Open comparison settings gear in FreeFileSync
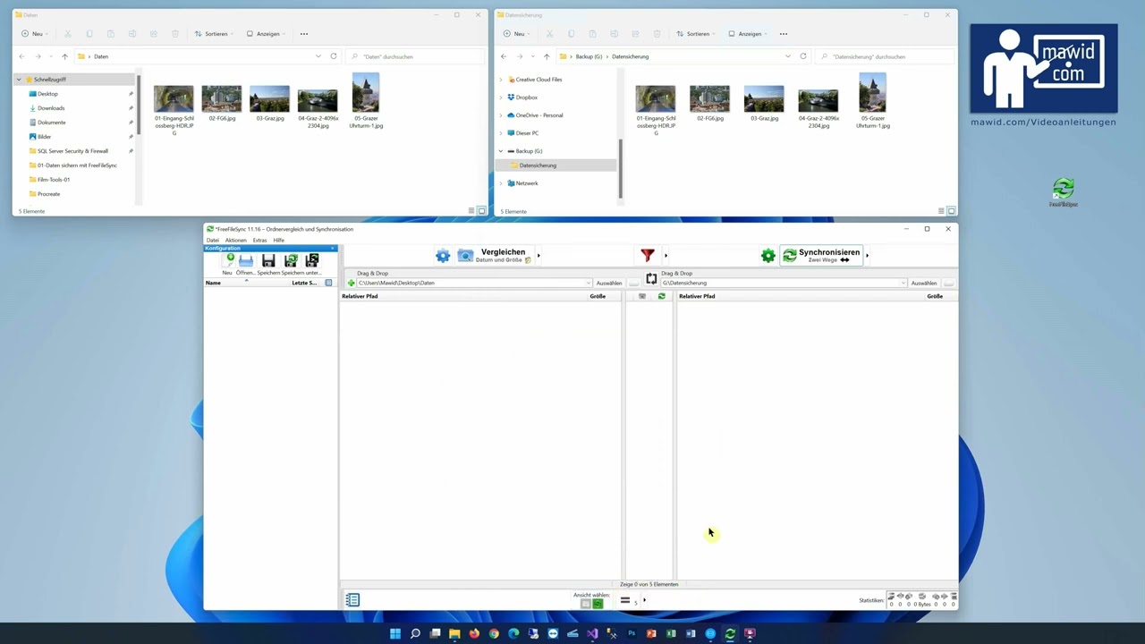 pyautogui.click(x=443, y=256)
